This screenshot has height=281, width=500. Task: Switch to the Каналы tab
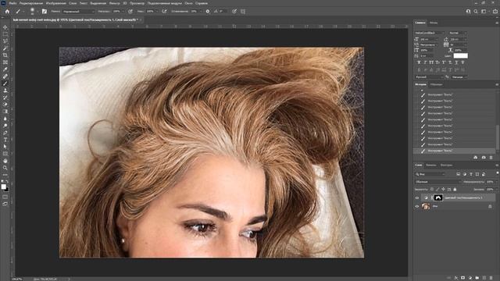click(x=430, y=165)
